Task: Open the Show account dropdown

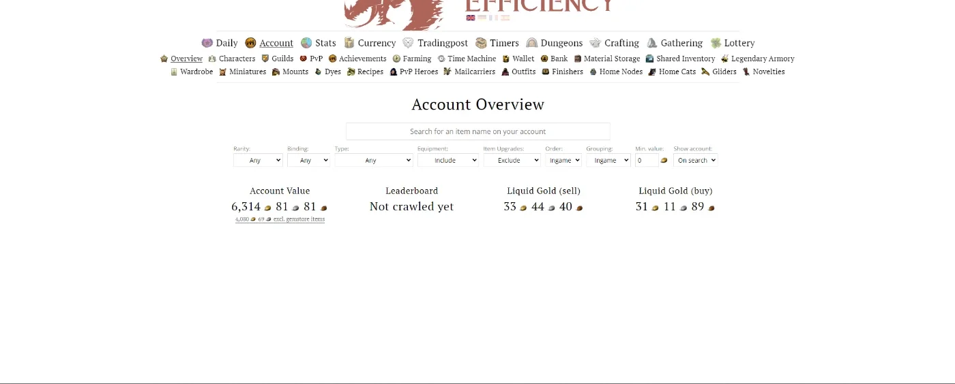Action: (696, 160)
